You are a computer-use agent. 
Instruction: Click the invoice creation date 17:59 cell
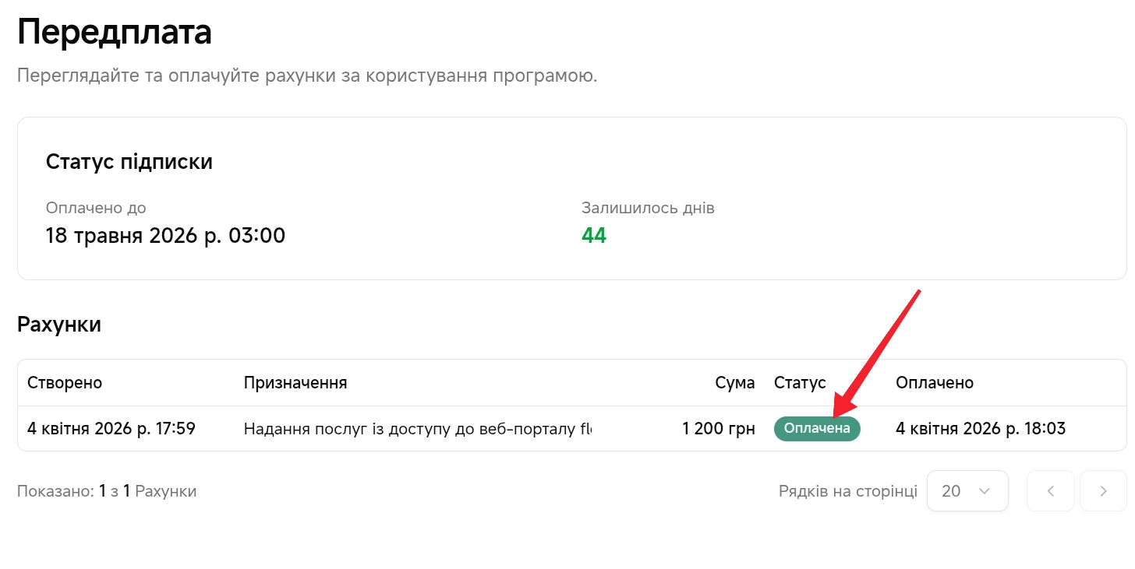(x=111, y=429)
